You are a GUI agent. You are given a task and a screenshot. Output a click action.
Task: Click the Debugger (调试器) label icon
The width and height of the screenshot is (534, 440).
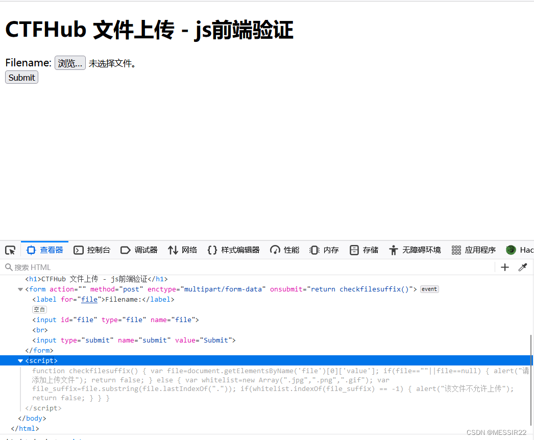(126, 250)
